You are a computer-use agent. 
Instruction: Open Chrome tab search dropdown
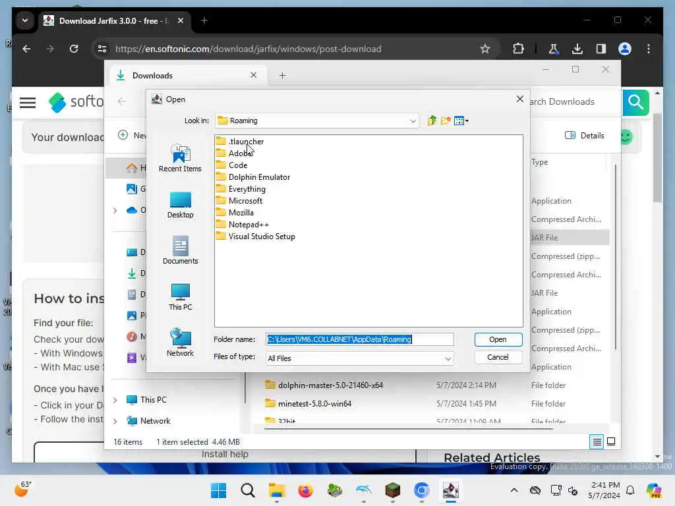click(x=25, y=20)
